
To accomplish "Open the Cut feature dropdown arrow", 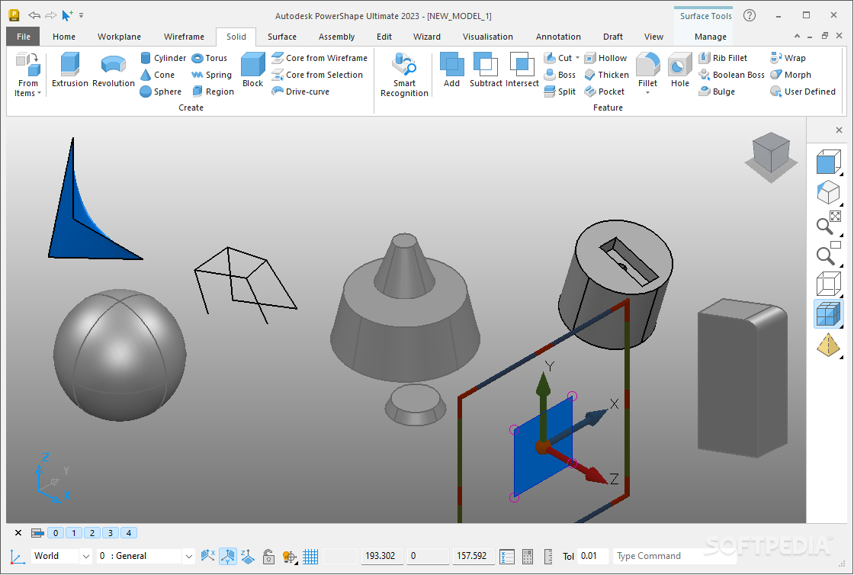I will (578, 58).
